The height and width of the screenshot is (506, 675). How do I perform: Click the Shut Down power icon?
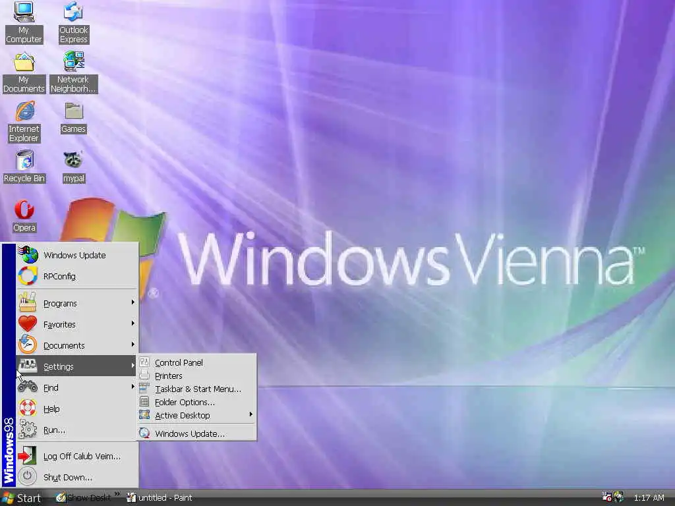click(x=27, y=476)
